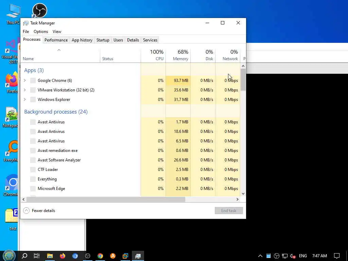Image resolution: width=348 pixels, height=261 pixels.
Task: Click the vertical scrollbar up arrow
Action: (x=243, y=66)
